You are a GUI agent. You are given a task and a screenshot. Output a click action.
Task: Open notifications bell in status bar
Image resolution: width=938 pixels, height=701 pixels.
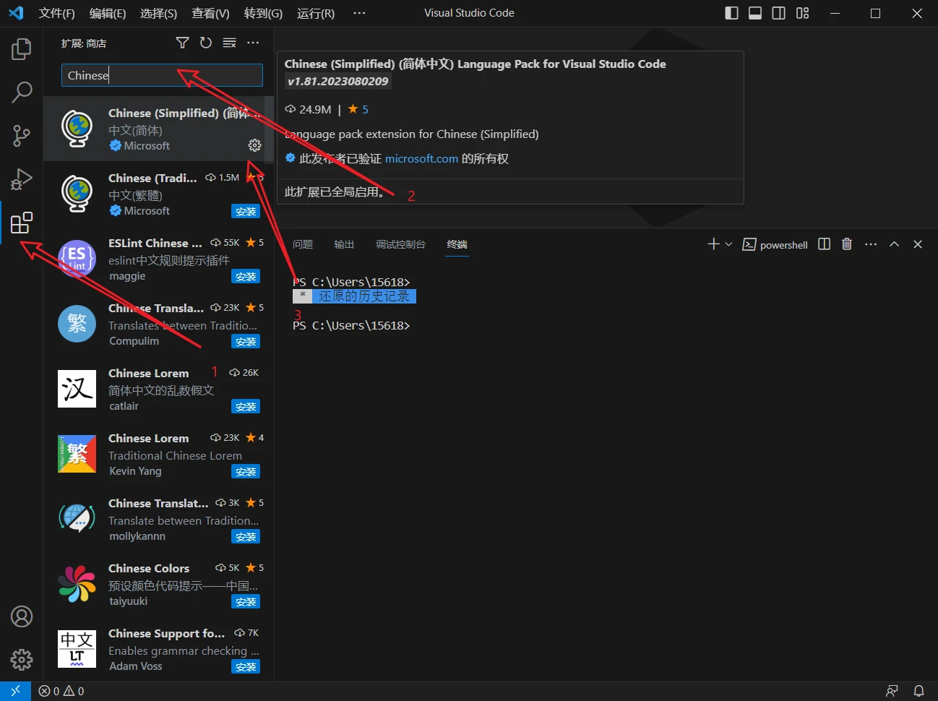point(918,691)
